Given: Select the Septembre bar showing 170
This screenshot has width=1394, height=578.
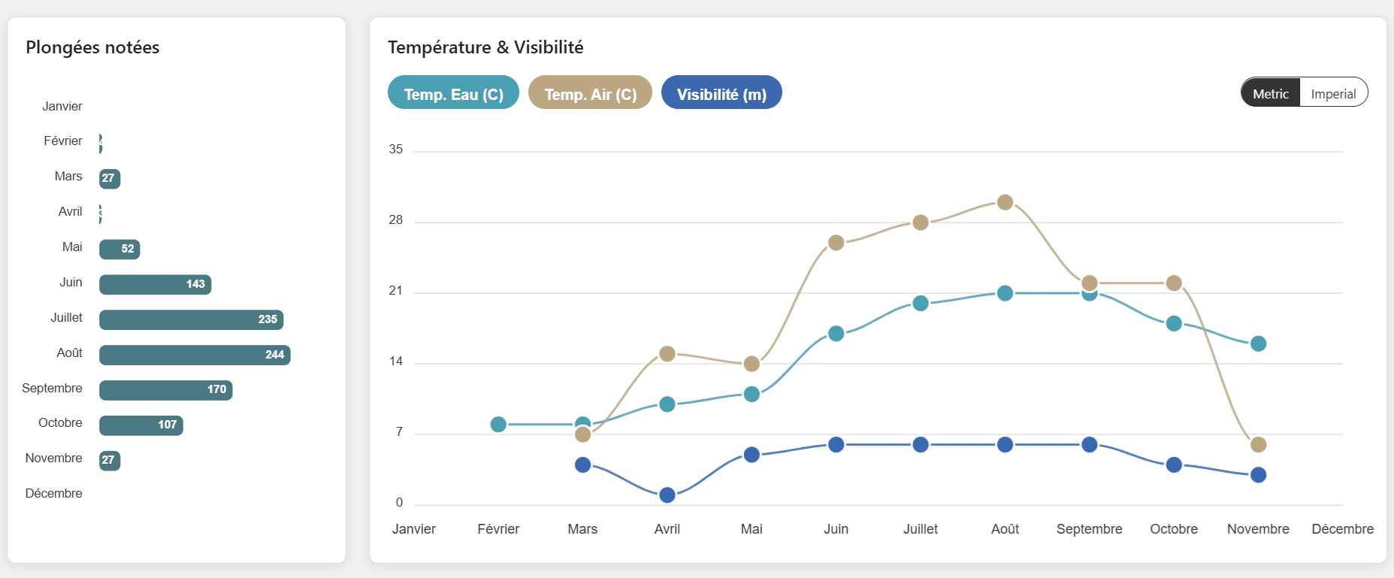Looking at the screenshot, I should tap(165, 389).
